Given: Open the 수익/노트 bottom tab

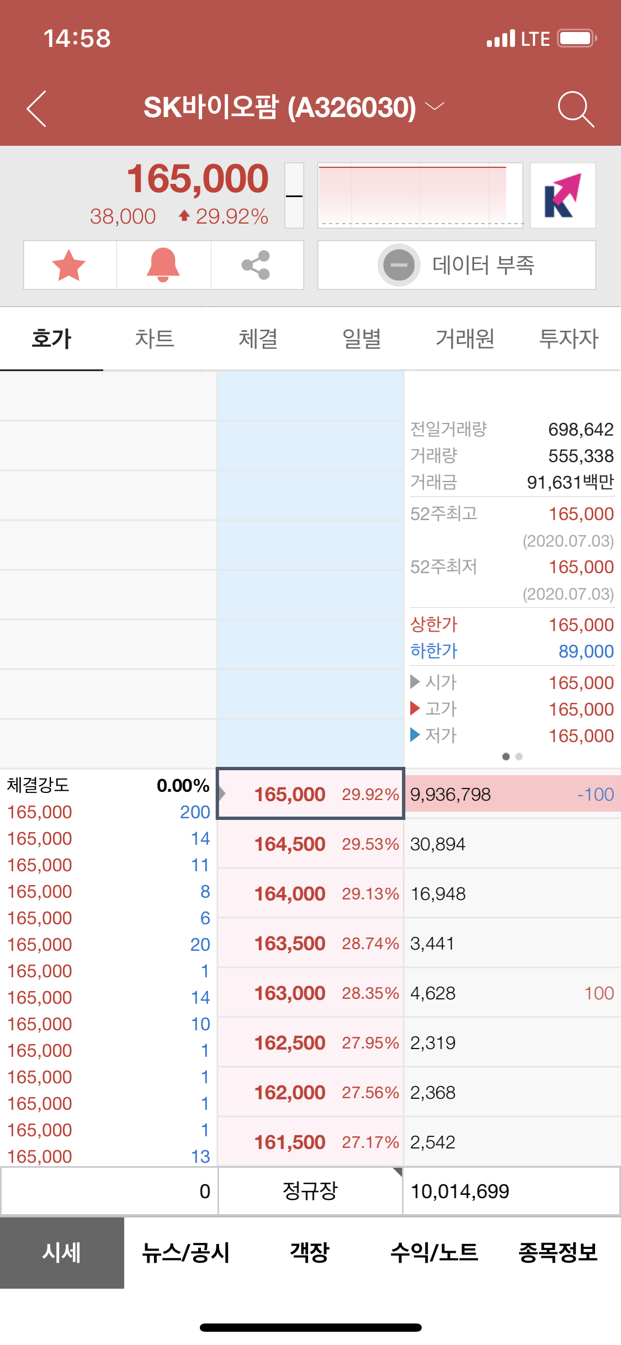Looking at the screenshot, I should coord(434,1252).
